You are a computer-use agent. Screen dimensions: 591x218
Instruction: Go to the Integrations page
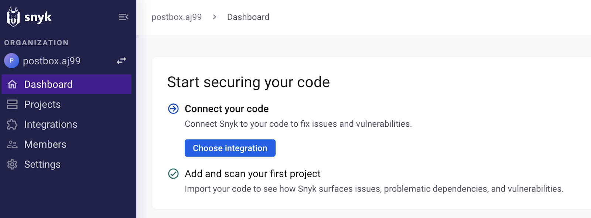(66, 124)
